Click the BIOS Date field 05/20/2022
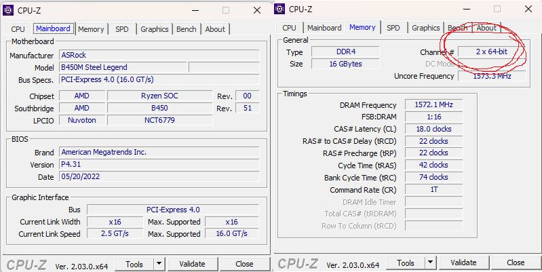 (x=159, y=176)
